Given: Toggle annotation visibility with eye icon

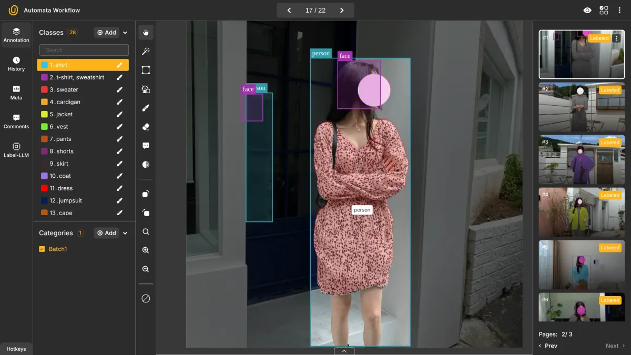Looking at the screenshot, I should coord(587,11).
